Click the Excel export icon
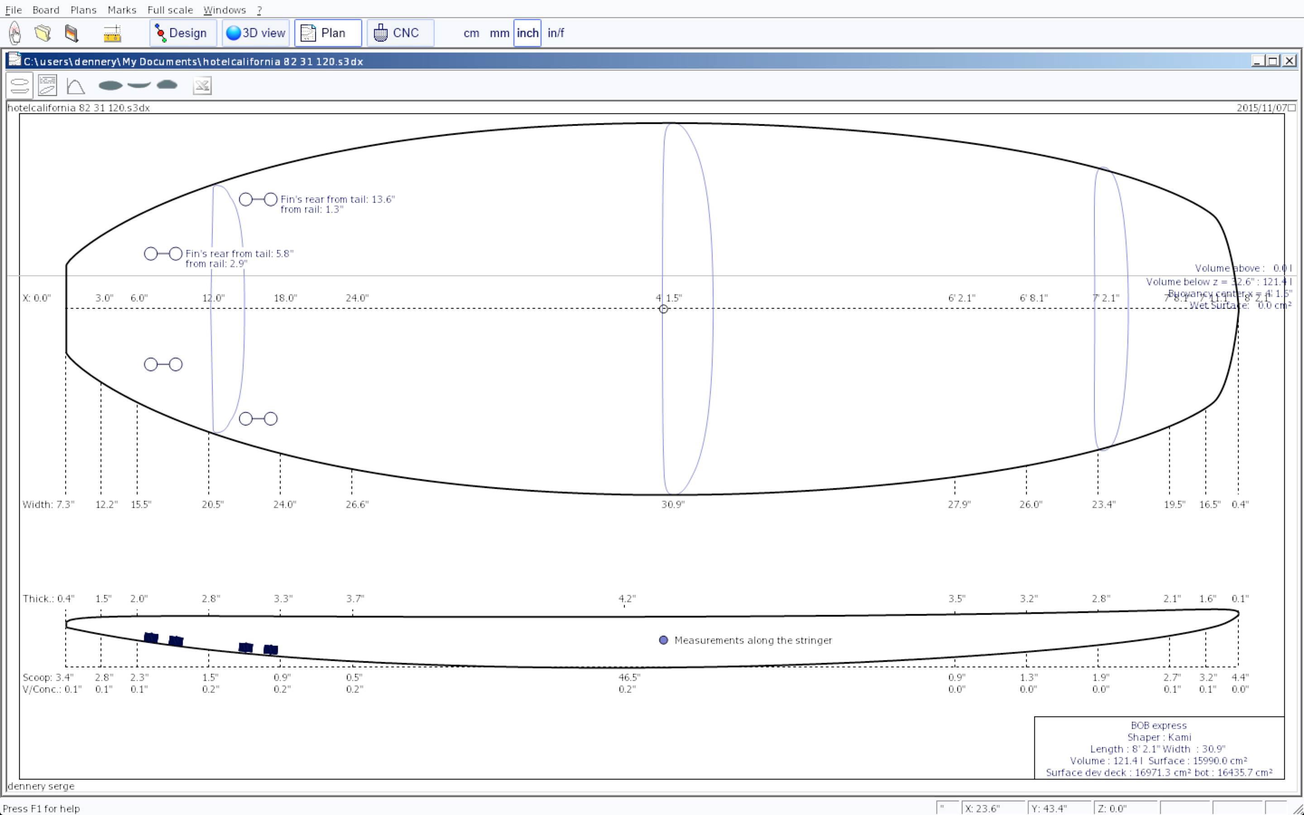The width and height of the screenshot is (1304, 815). pos(202,86)
